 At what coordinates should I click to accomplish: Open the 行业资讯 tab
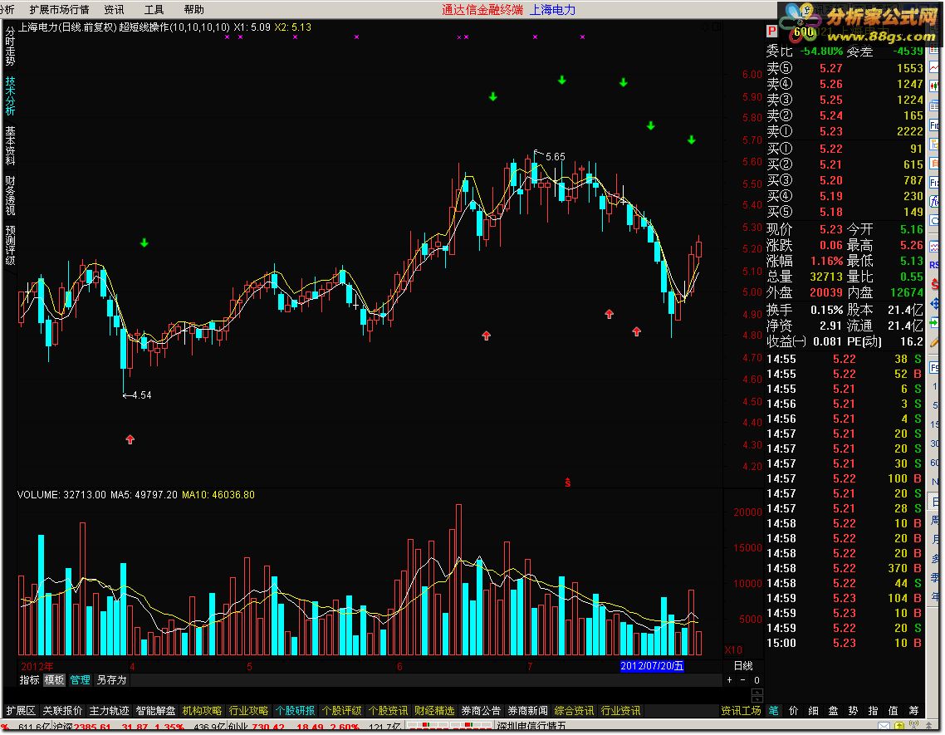620,711
